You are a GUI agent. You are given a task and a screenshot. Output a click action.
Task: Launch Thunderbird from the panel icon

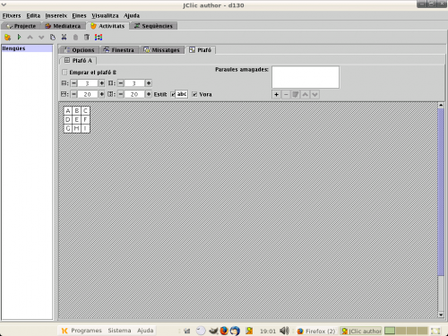pos(235,331)
